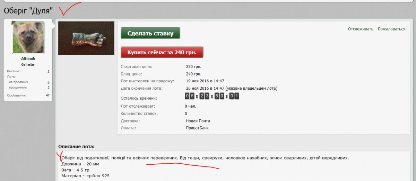Select the description line starting Оберіг від податкової
Screen dimensions: 416x181
pos(205,158)
